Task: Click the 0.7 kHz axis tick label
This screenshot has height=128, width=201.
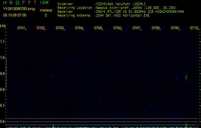Action: pyautogui.click(x=3, y=106)
